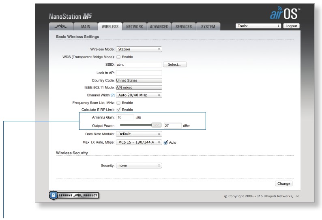Uncheck the Max TX Rate Auto checkbox

tap(166, 143)
